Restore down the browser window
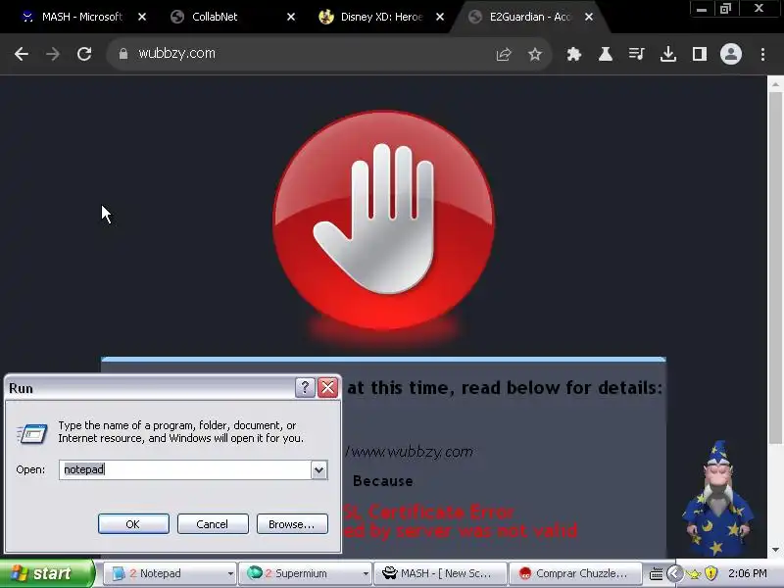Screen dimensions: 784x588 point(725,9)
